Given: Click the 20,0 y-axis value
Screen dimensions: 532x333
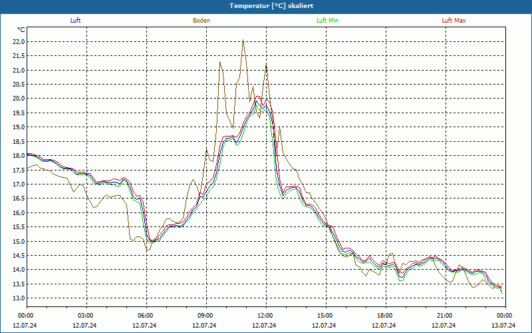Looking at the screenshot, I should (x=19, y=99).
